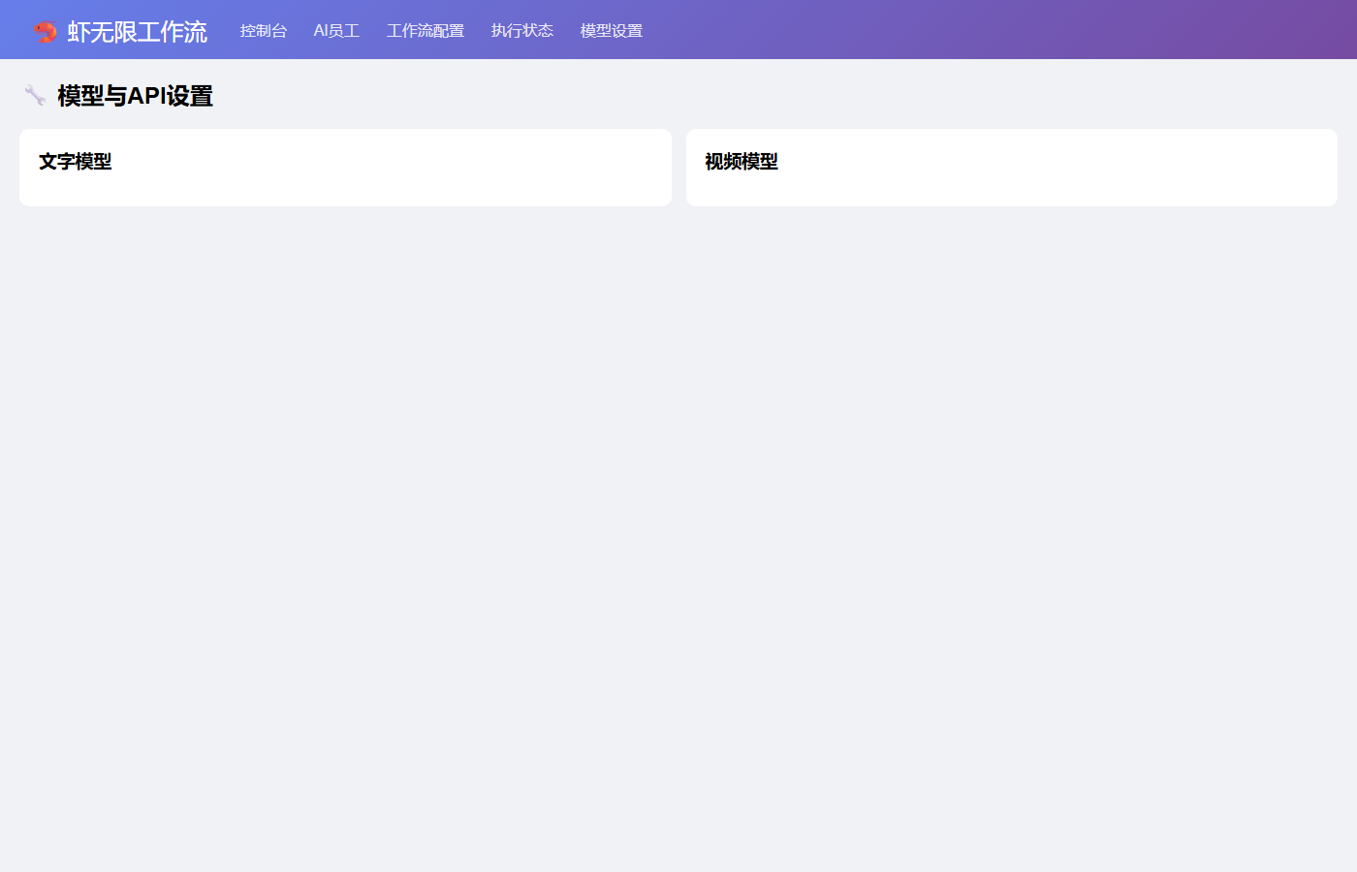This screenshot has width=1357, height=872.
Task: Open the 控制台 navigation item
Action: point(264,31)
